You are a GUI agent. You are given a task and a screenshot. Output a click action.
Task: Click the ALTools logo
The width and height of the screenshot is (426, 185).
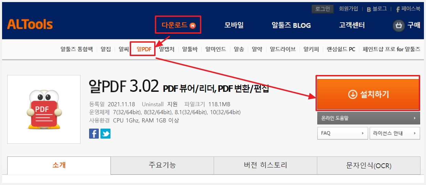click(30, 24)
